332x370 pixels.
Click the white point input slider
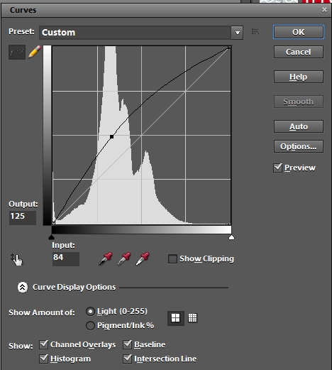coord(231,237)
